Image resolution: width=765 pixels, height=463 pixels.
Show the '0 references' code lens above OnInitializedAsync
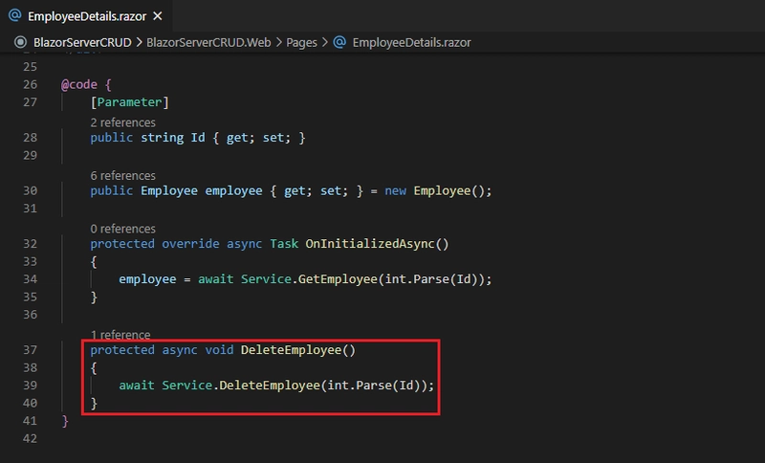(122, 229)
